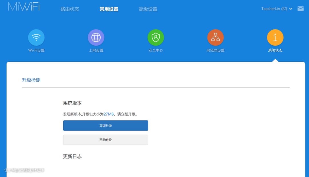Click the 局域网设置 text label
Viewport: 309px width, 177px height.
coord(215,51)
